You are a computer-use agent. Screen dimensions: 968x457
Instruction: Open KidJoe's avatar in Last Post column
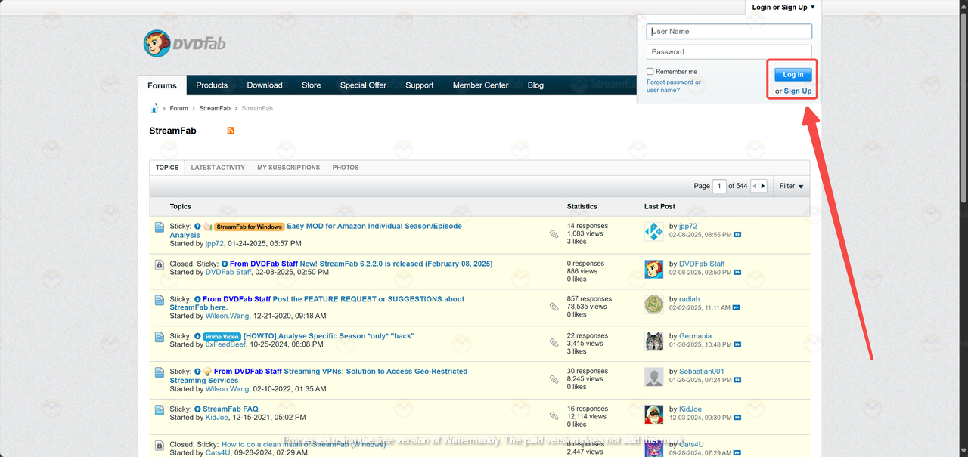(654, 415)
